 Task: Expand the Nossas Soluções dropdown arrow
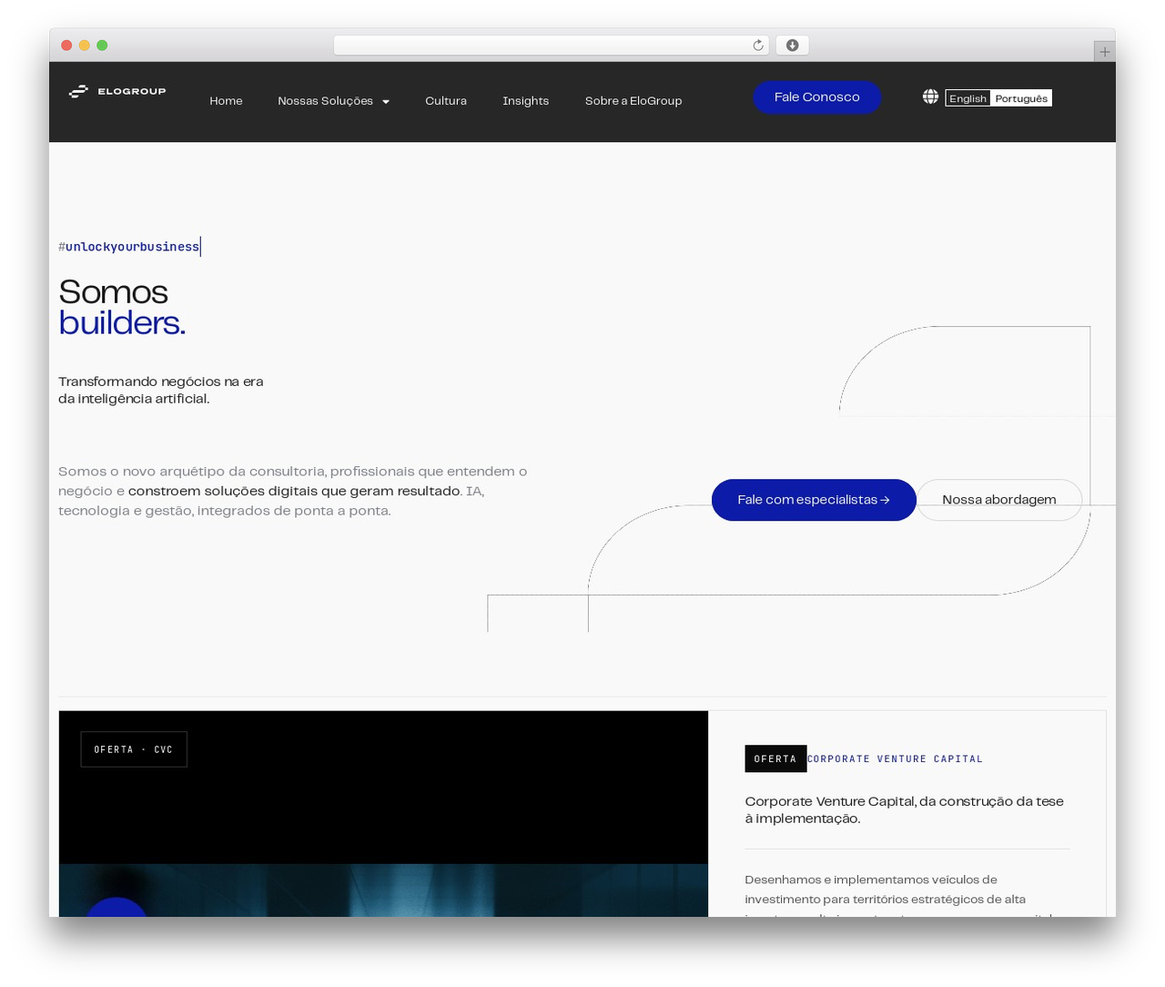[386, 101]
